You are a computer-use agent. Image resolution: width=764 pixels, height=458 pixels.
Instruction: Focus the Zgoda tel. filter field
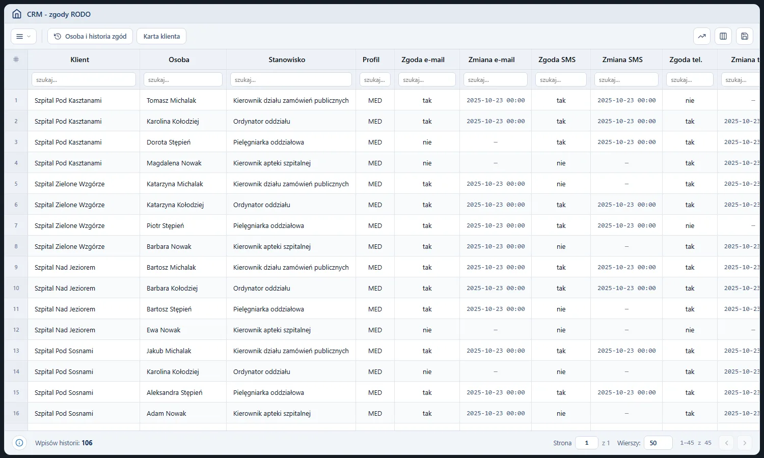(x=690, y=79)
